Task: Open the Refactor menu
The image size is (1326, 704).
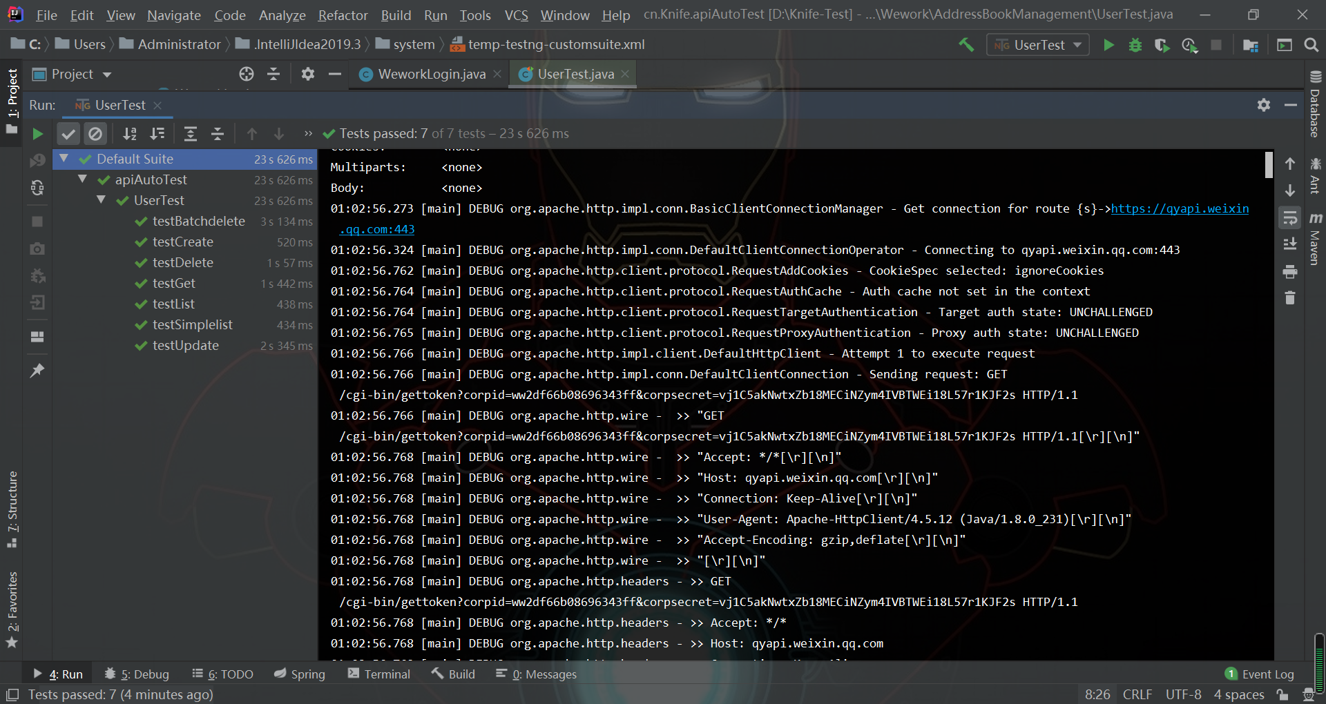Action: pos(343,15)
